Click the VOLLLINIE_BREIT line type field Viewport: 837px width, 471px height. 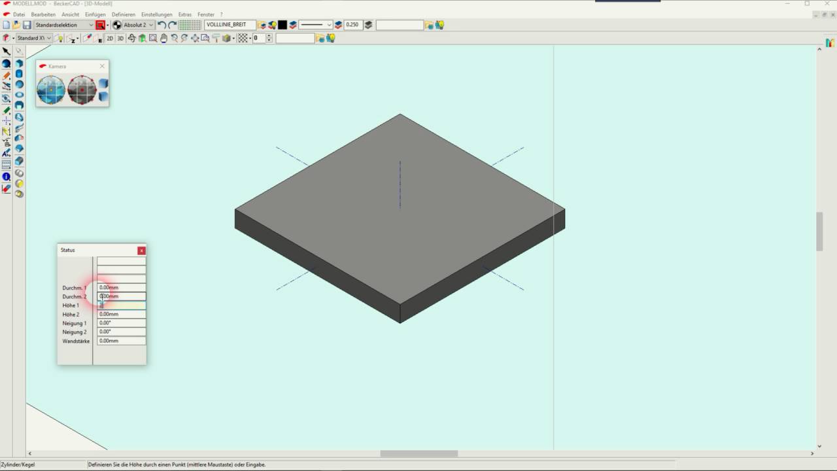tap(230, 25)
